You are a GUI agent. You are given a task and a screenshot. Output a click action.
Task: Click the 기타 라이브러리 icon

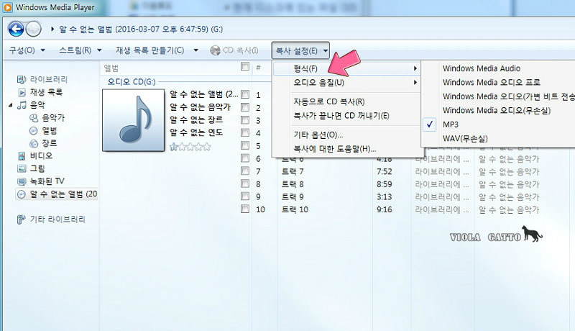point(22,219)
